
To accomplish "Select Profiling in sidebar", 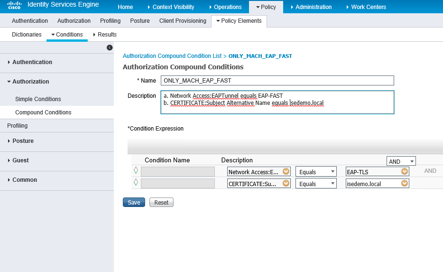I will point(17,126).
